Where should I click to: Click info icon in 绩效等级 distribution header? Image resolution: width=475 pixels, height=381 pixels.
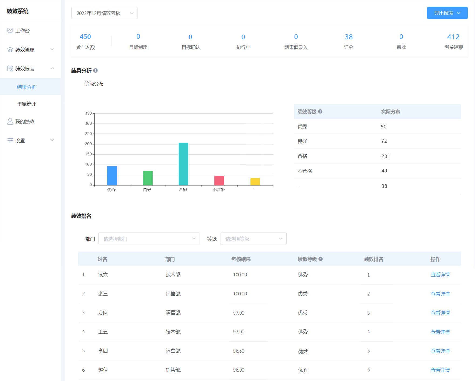(320, 112)
